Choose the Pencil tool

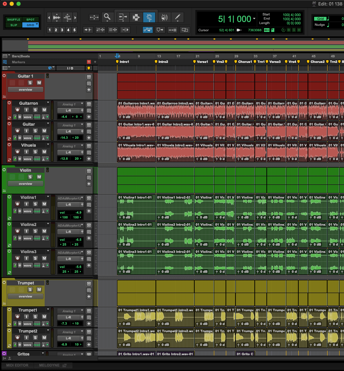[x=177, y=17]
